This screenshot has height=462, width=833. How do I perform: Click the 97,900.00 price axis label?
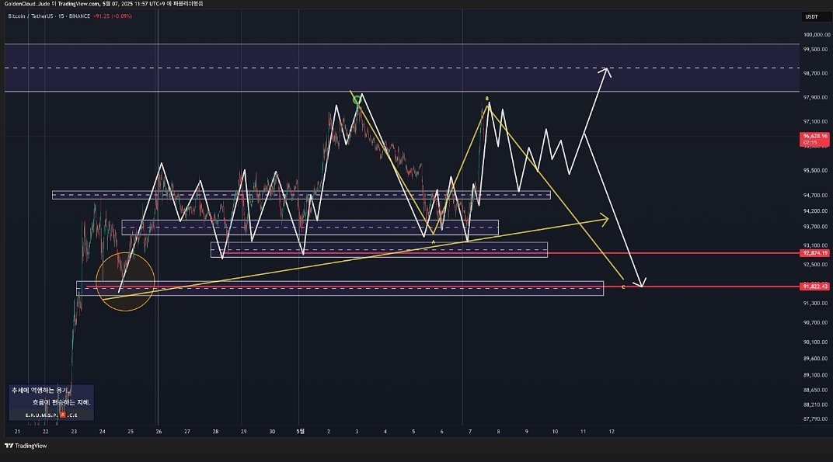click(x=815, y=97)
